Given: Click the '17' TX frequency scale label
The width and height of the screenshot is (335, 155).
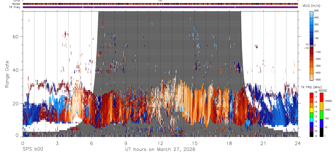Looking at the screenshot, I should point(316,97).
